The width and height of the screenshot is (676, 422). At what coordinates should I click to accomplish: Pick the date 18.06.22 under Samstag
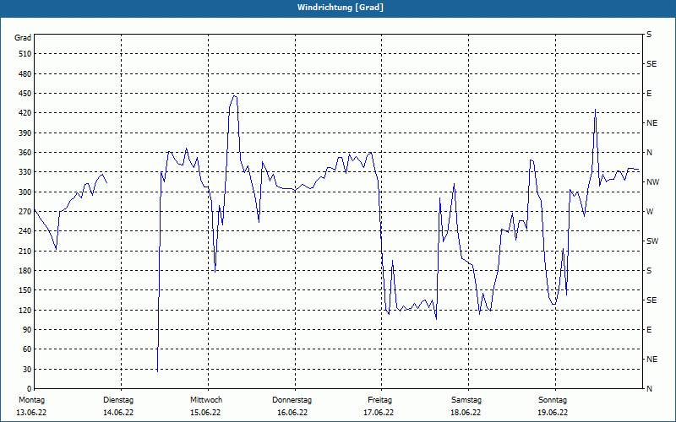tap(466, 413)
